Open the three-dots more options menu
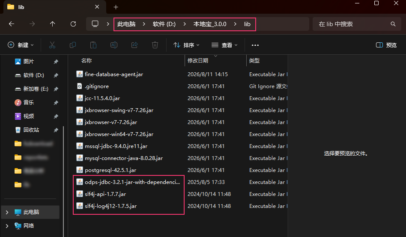This screenshot has height=237, width=406. pyautogui.click(x=255, y=45)
